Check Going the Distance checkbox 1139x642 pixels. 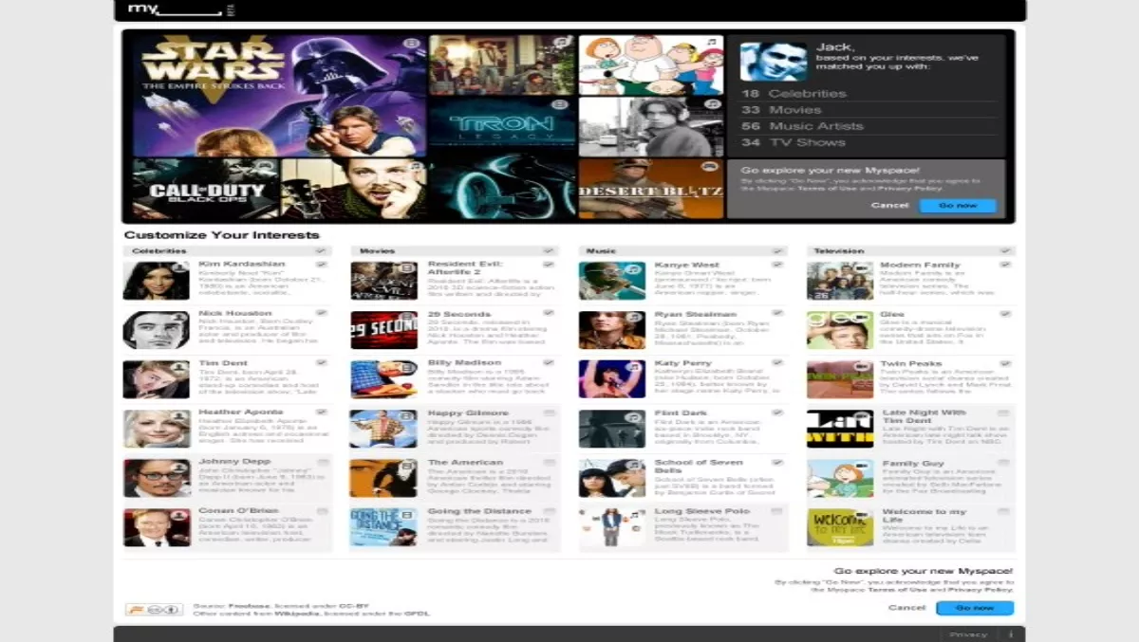550,511
